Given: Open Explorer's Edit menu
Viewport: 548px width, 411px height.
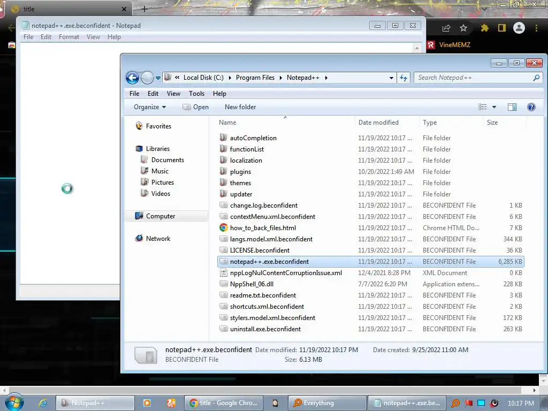Looking at the screenshot, I should 153,93.
